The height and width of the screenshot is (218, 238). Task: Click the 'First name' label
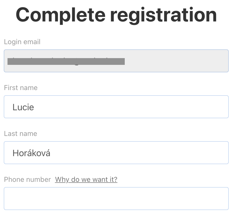click(20, 88)
